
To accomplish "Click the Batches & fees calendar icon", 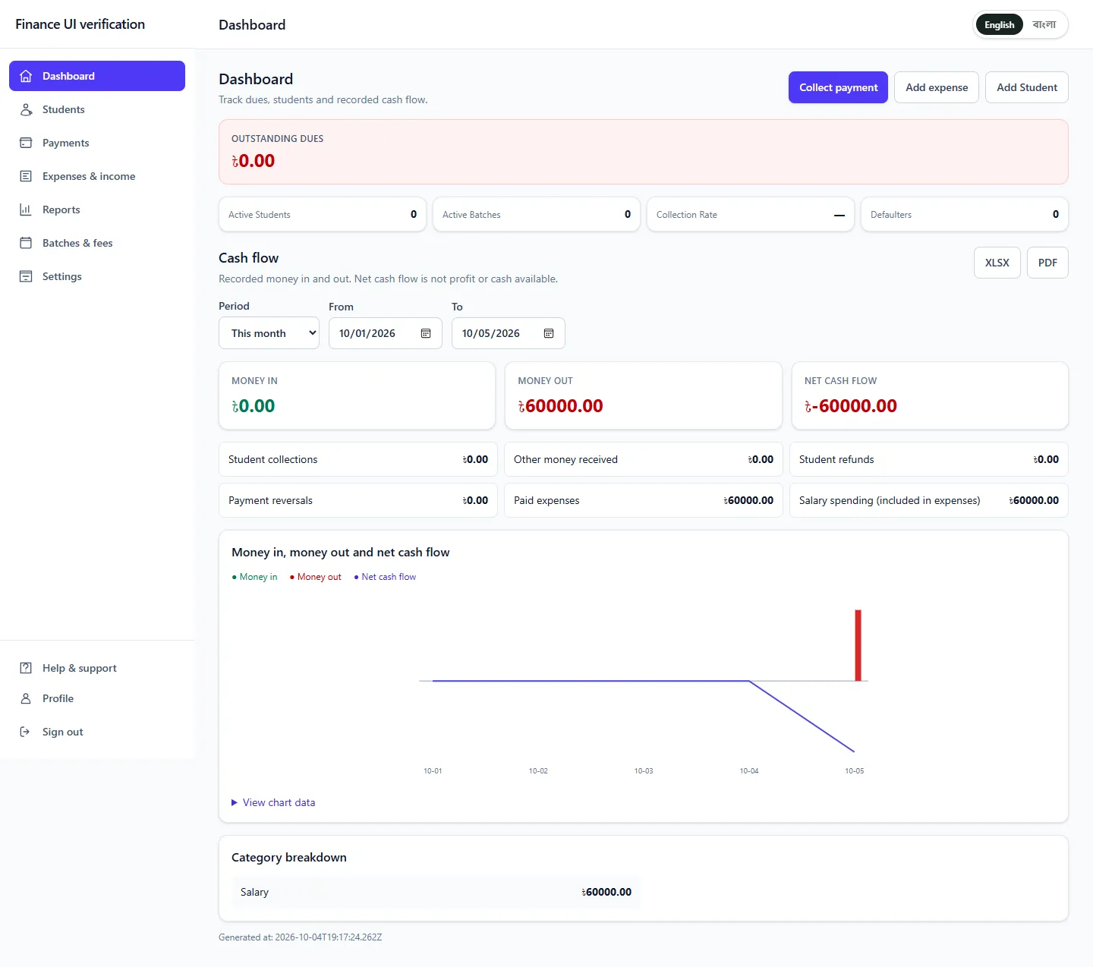I will pyautogui.click(x=26, y=243).
